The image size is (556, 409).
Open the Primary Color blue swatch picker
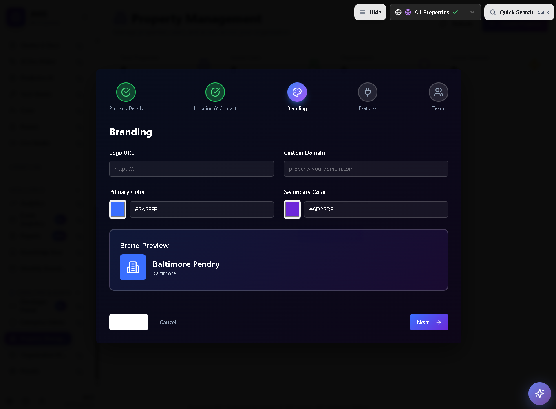(118, 209)
